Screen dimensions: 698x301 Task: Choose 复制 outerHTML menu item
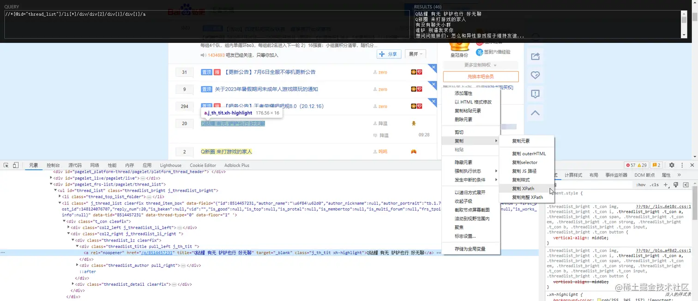(526, 154)
